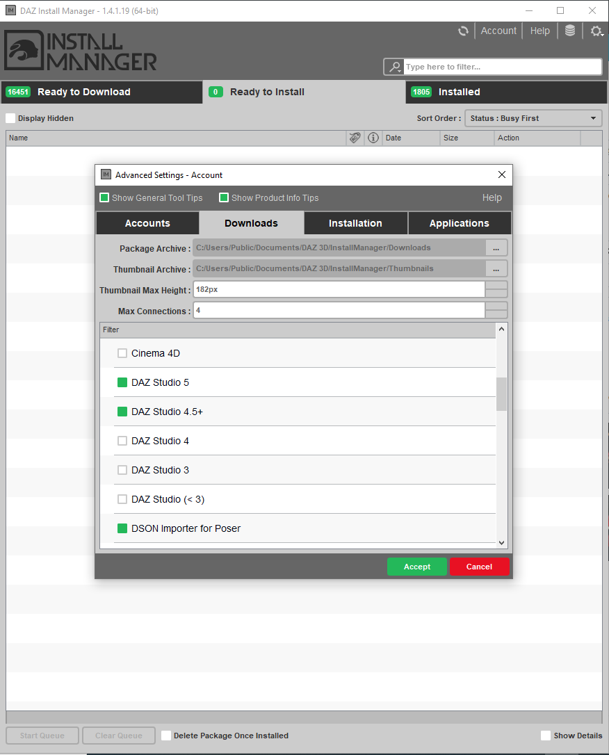Viewport: 609px width, 755px height.
Task: Open Account in the header bar
Action: tap(498, 31)
